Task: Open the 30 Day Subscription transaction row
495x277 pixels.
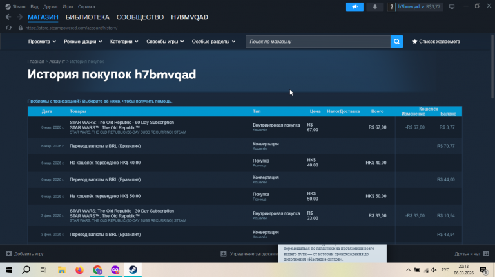Action: pos(245,215)
